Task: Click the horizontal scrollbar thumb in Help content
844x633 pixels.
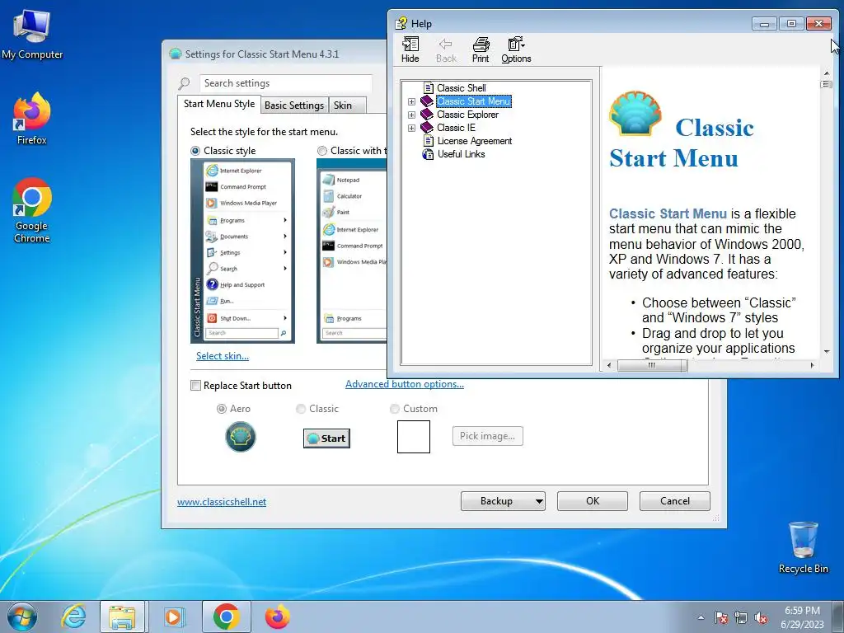Action: (x=652, y=365)
